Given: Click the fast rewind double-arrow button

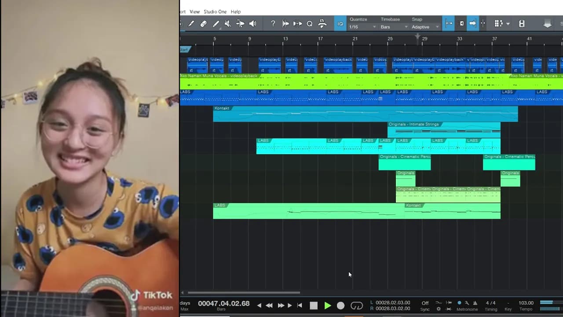Looking at the screenshot, I should (x=269, y=306).
